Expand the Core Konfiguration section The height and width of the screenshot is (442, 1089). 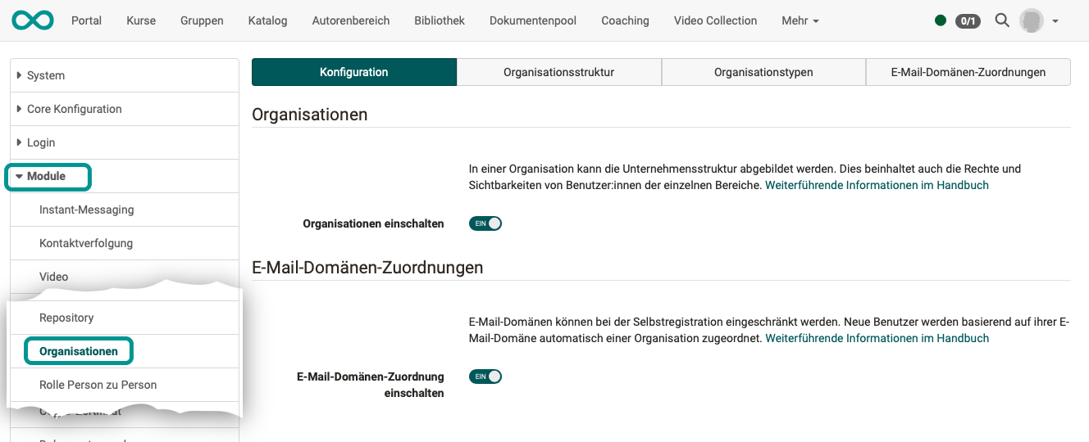tap(125, 109)
